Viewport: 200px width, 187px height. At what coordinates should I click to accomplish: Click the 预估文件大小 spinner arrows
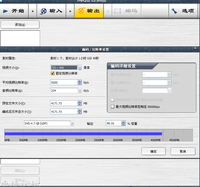point(80,103)
